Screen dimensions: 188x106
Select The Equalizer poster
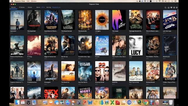tap(34, 20)
